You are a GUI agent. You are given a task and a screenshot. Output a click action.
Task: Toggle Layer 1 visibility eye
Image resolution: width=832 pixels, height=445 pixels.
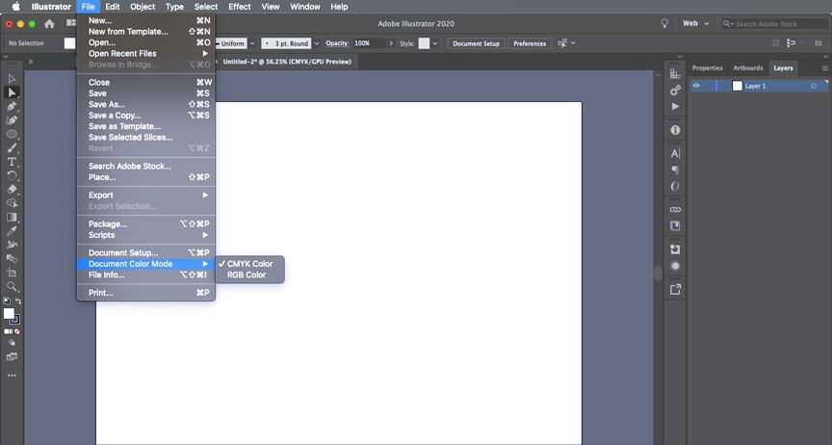click(696, 86)
